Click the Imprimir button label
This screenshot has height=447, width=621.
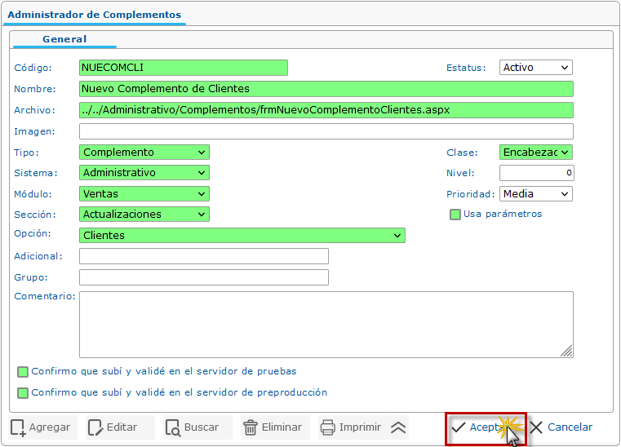click(x=360, y=427)
